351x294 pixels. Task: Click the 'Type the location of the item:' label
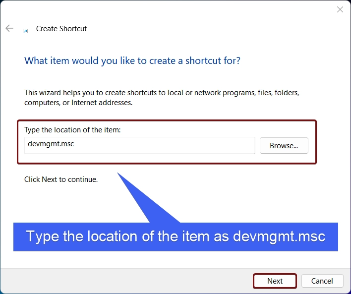click(x=72, y=130)
